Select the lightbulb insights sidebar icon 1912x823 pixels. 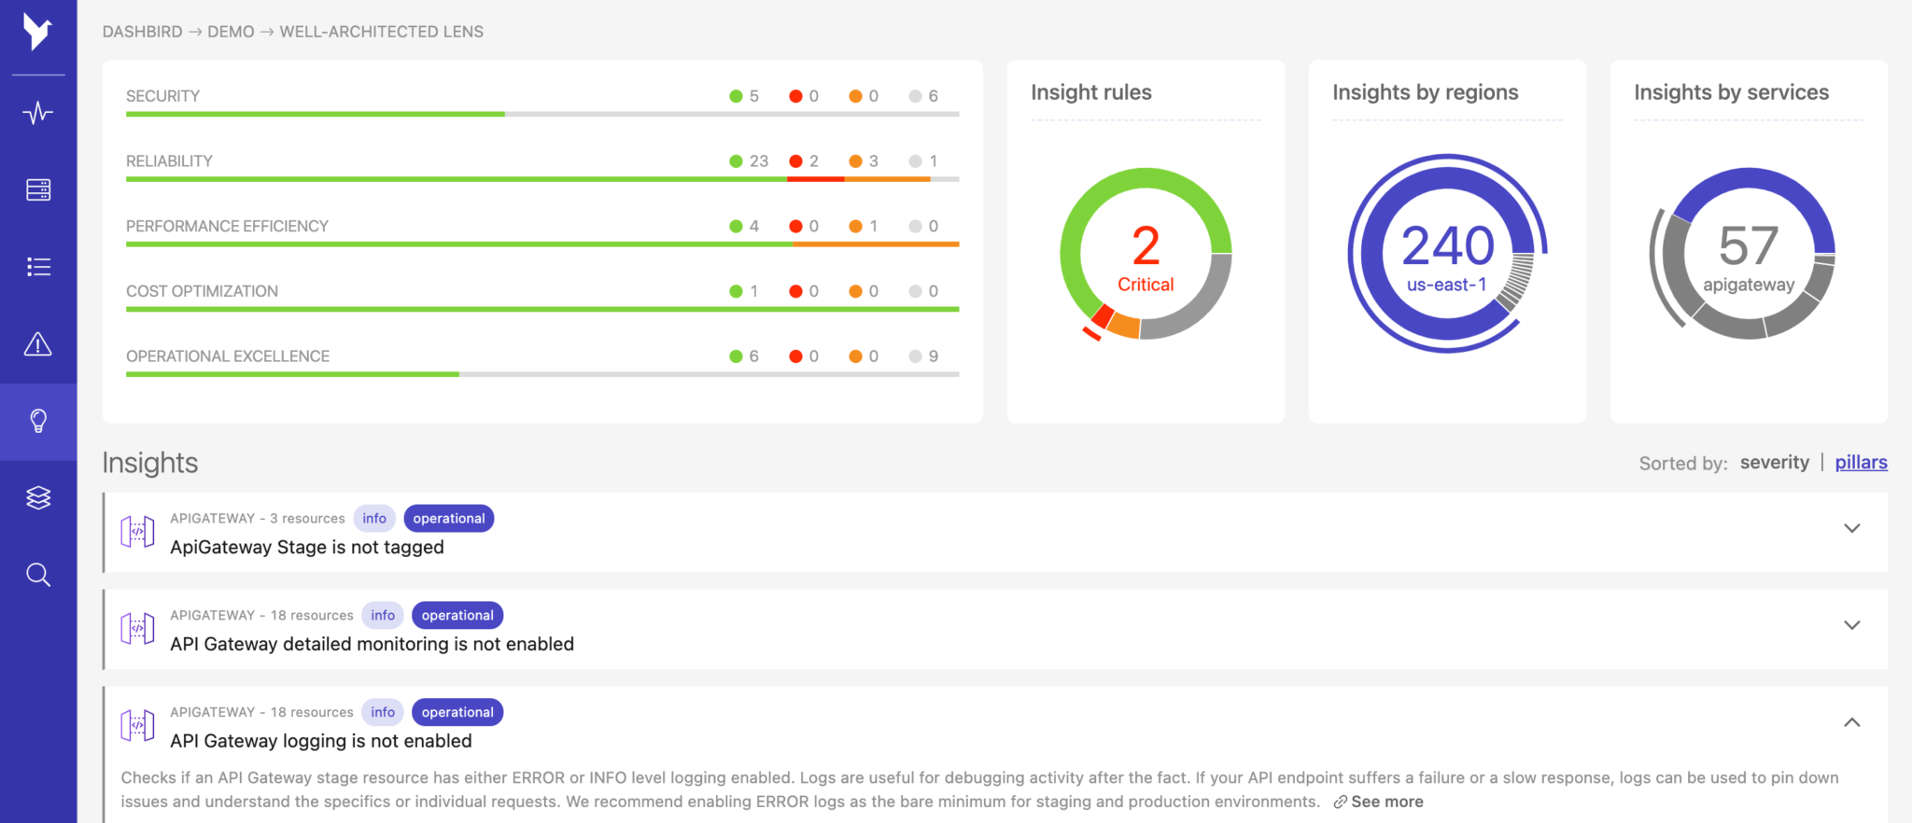coord(38,421)
